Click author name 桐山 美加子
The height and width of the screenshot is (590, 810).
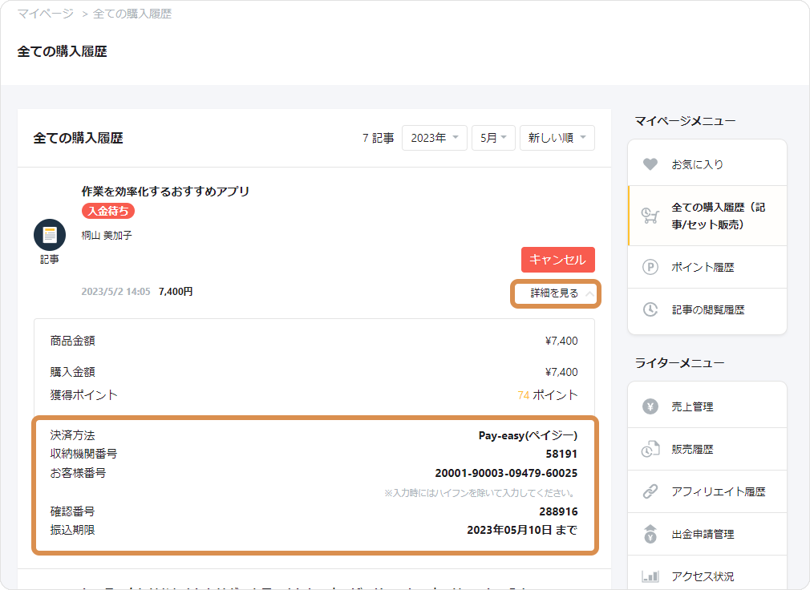point(107,236)
